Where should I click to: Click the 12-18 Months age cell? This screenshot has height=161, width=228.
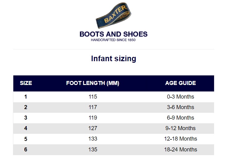click(x=181, y=139)
